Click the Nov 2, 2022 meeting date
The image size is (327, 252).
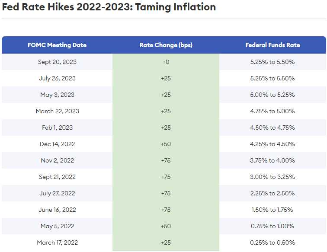pos(57,160)
